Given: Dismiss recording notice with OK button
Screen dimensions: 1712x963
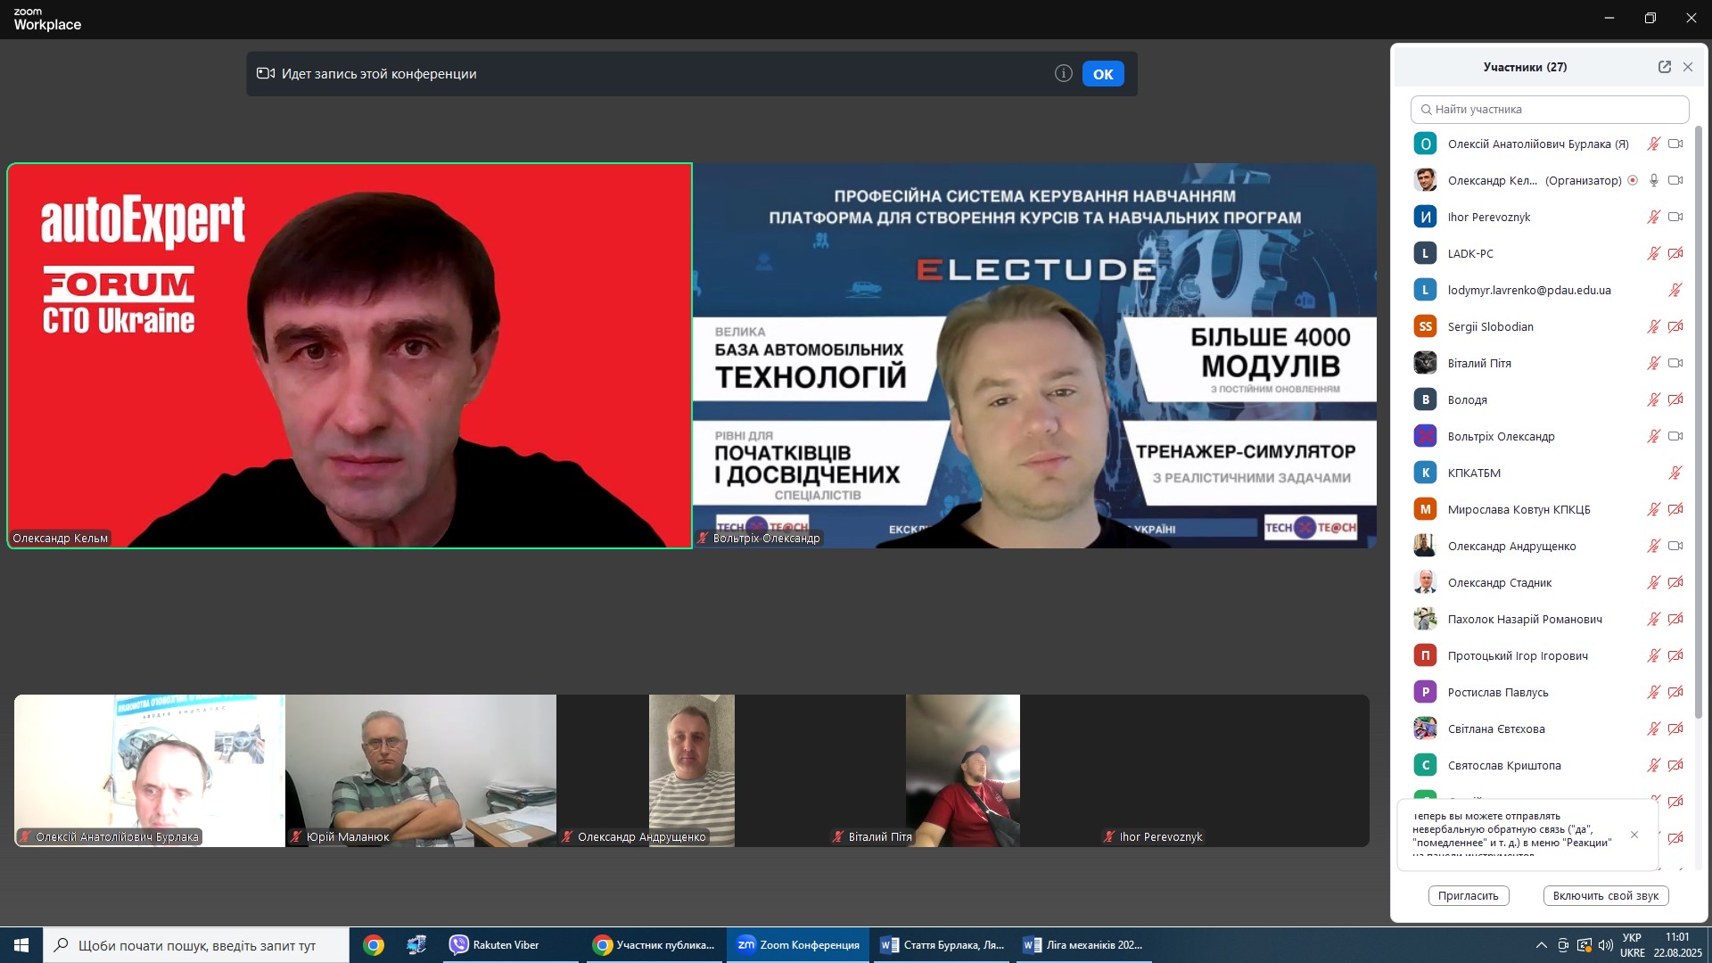Looking at the screenshot, I should pyautogui.click(x=1103, y=74).
